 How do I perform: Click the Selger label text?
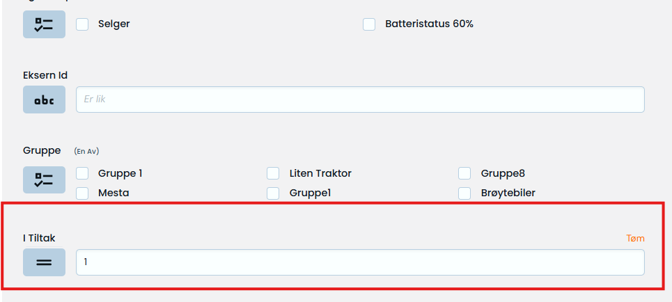[x=114, y=24]
